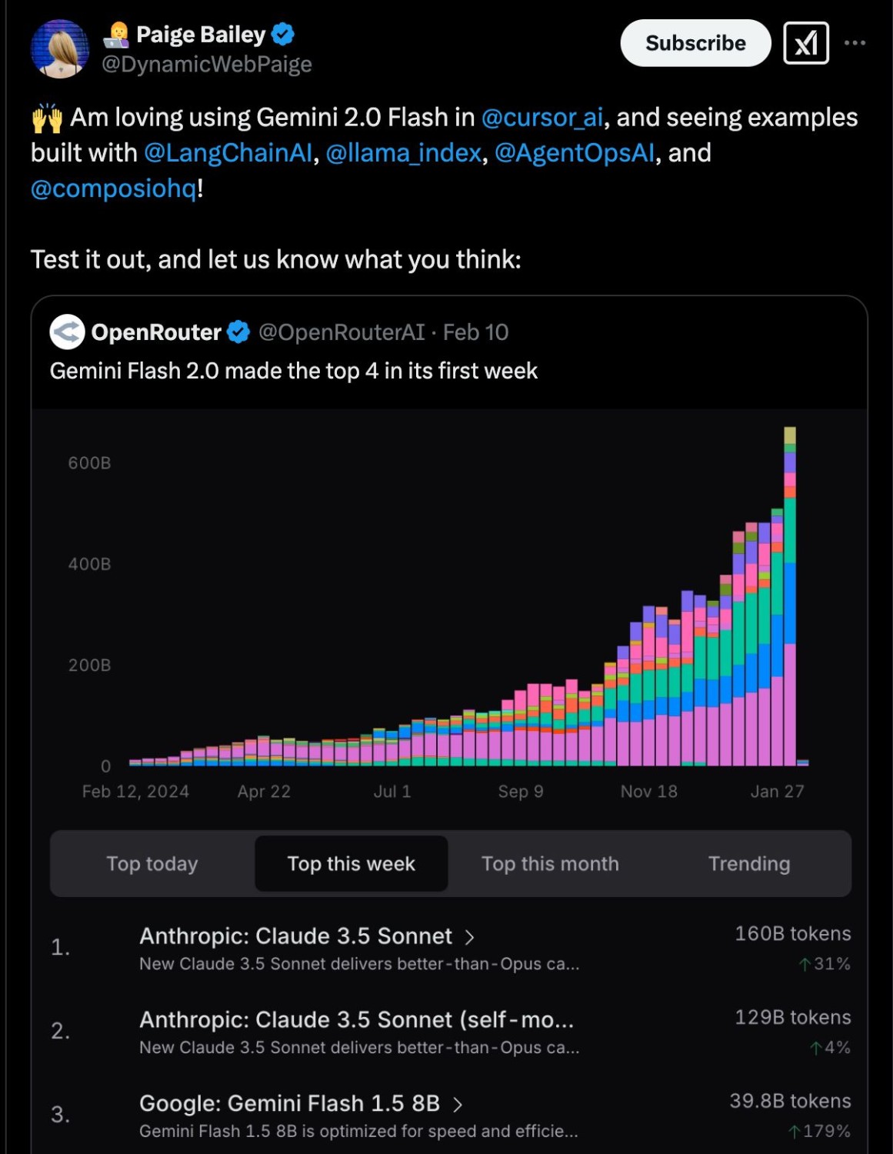Expand chevron beside Claude 3.5 Sonnet
The width and height of the screenshot is (893, 1154).
click(469, 937)
